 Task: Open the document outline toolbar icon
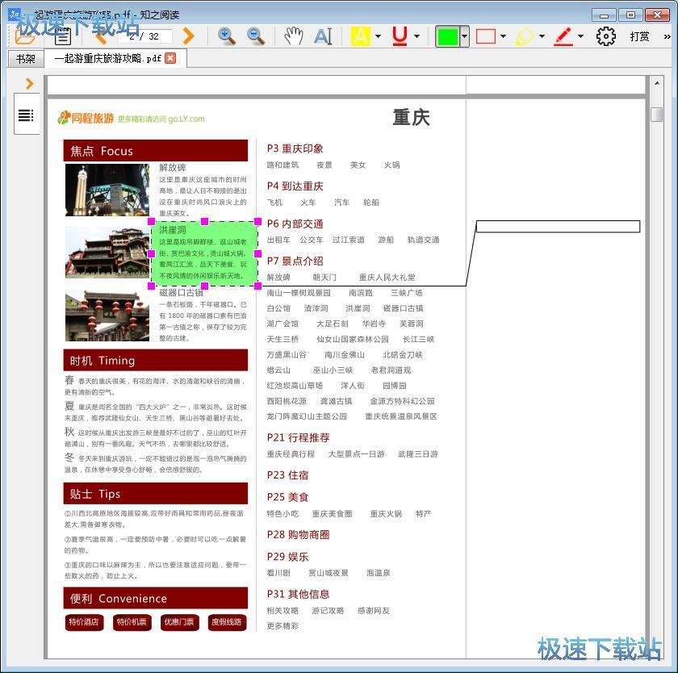pyautogui.click(x=63, y=36)
